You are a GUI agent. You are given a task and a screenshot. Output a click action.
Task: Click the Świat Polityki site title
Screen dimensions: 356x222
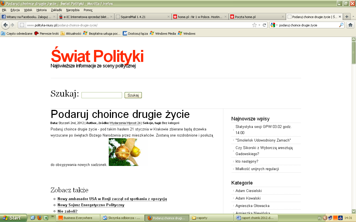tap(97, 56)
